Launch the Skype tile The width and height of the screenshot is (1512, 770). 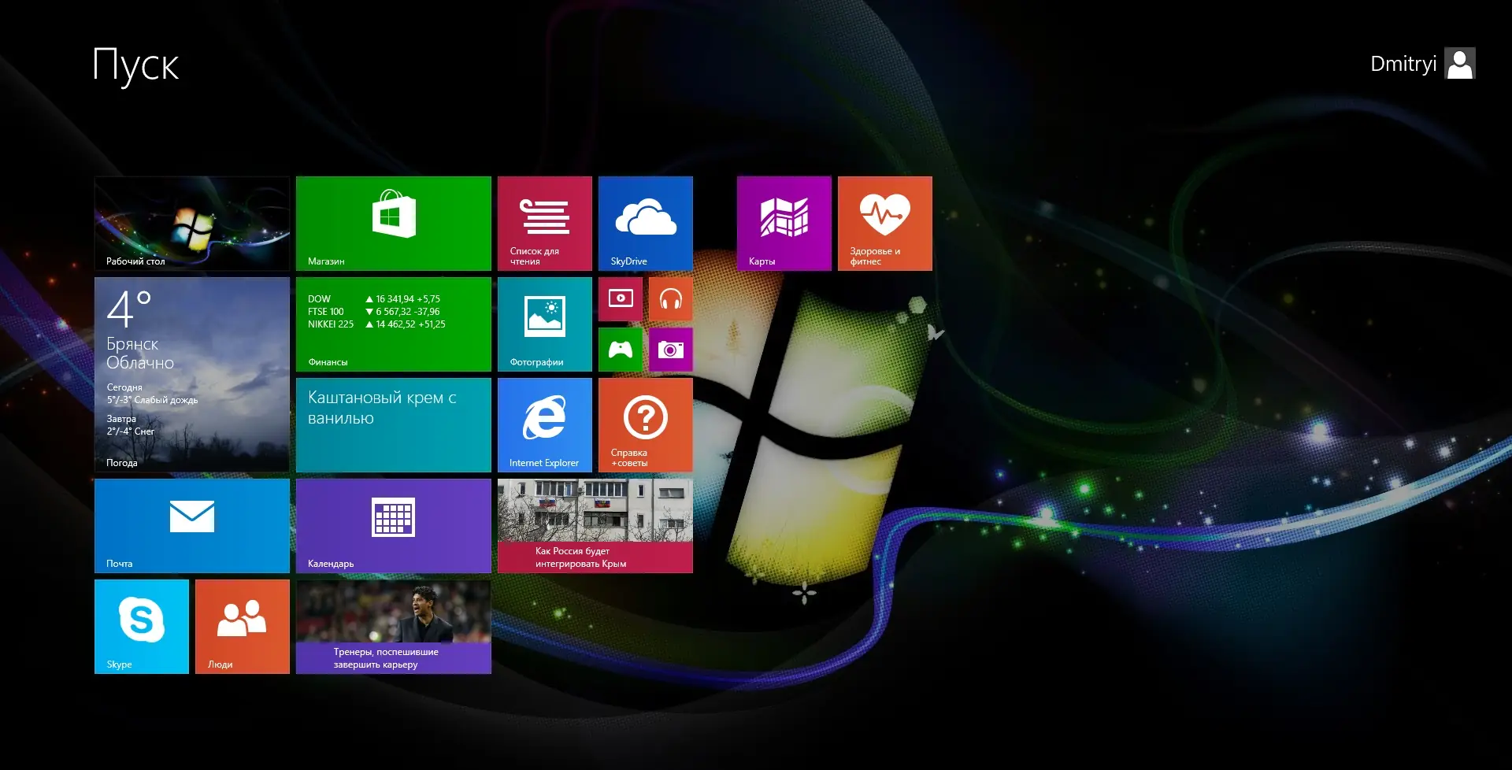pos(142,627)
